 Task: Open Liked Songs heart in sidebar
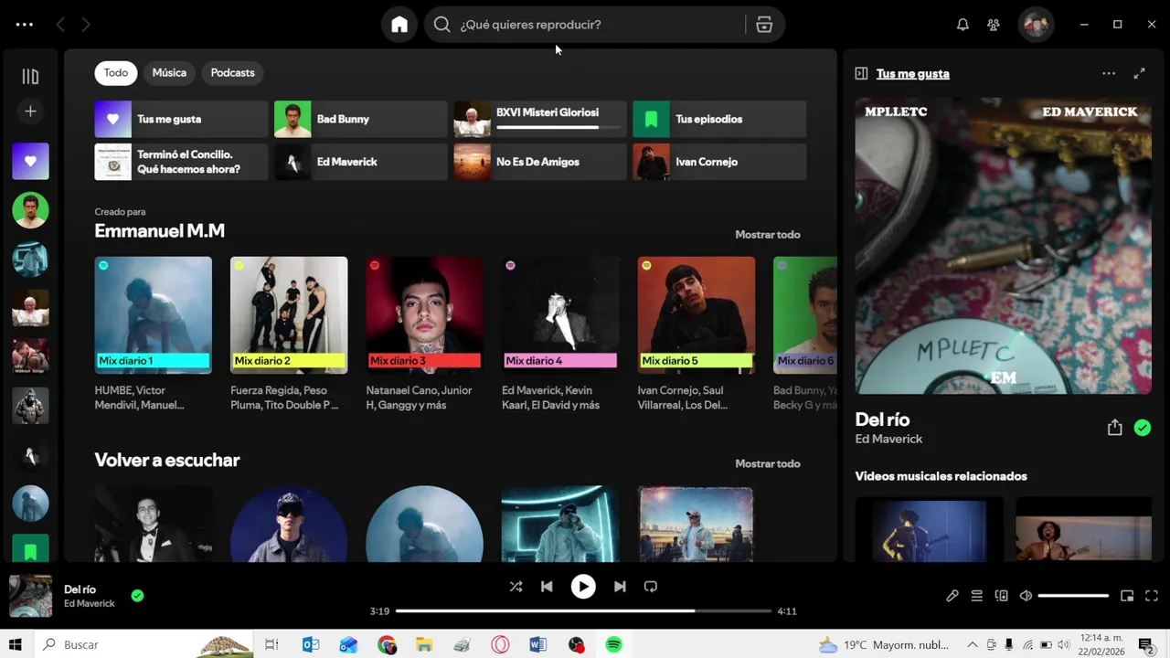[x=30, y=161]
